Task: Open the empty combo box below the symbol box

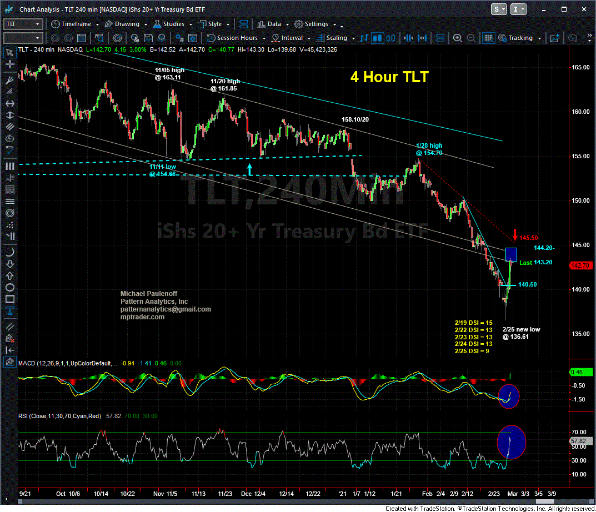Action: pos(23,38)
